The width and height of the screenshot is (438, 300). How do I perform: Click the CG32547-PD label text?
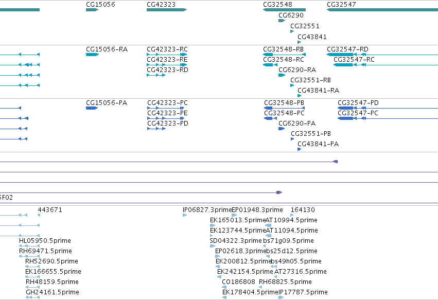tap(358, 103)
